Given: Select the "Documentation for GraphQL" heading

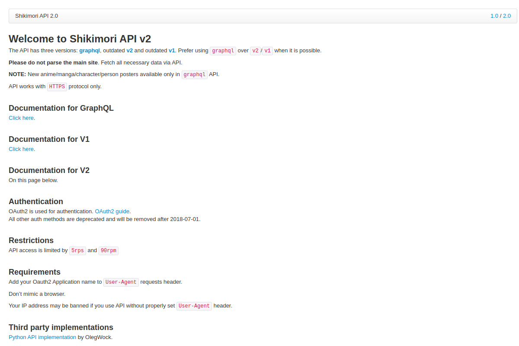Looking at the screenshot, I should click(61, 108).
